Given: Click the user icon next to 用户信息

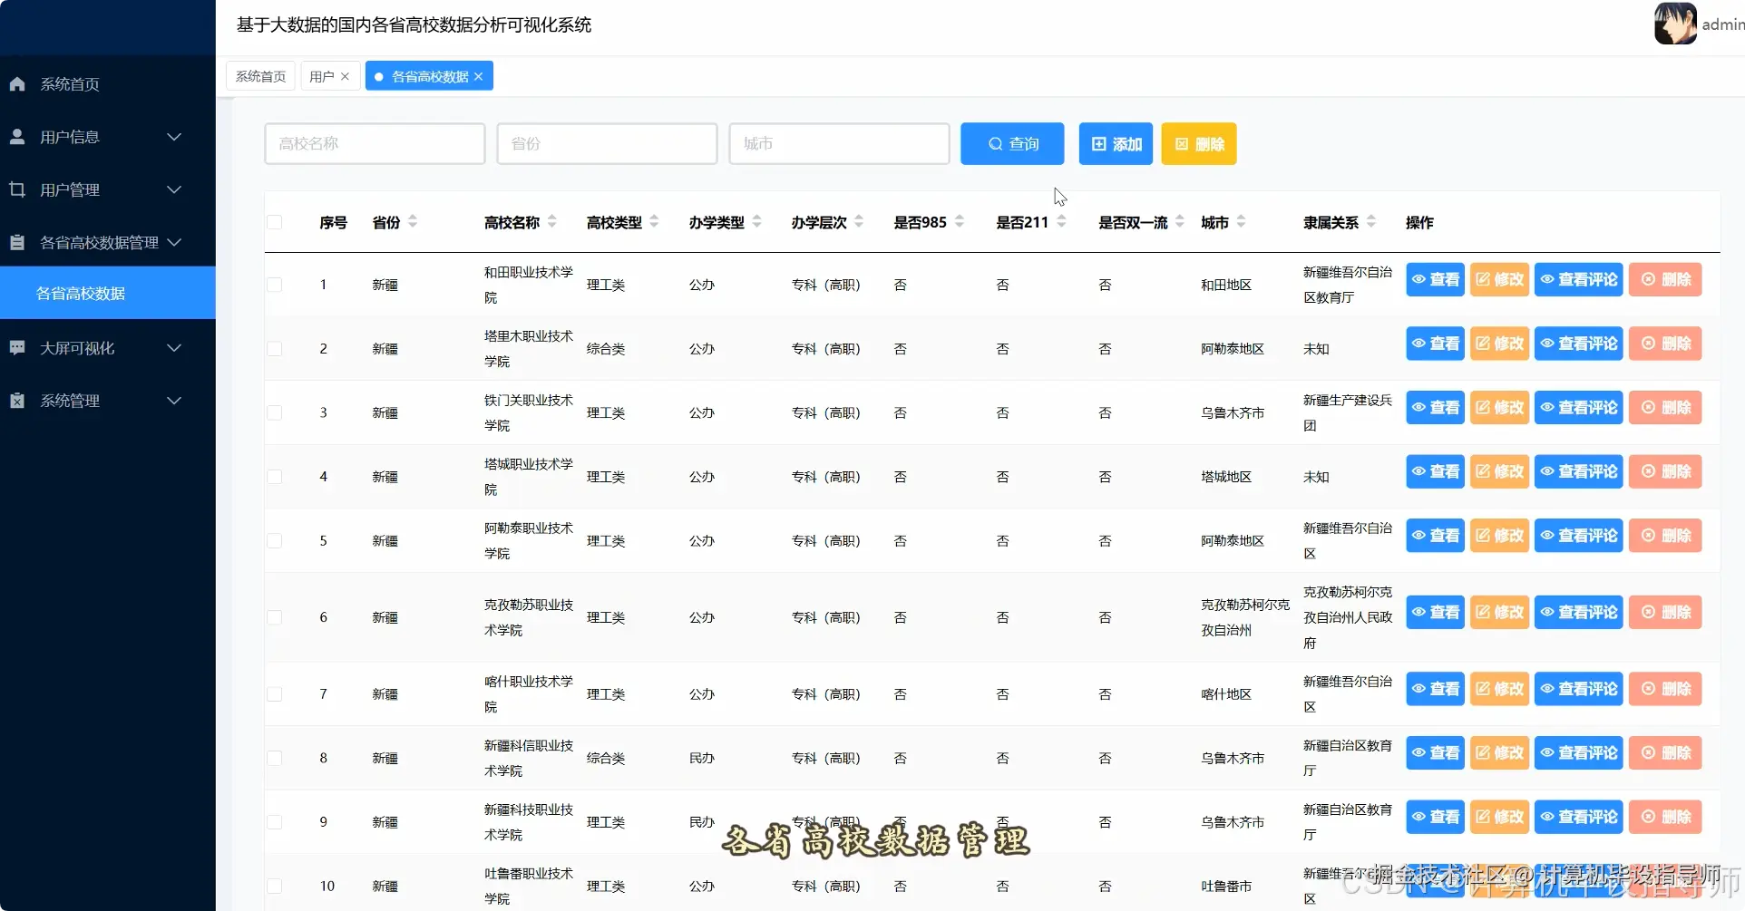Looking at the screenshot, I should (x=16, y=136).
